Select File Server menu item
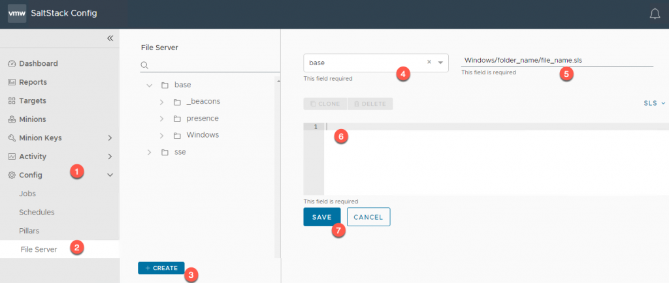The image size is (669, 283). click(x=59, y=249)
